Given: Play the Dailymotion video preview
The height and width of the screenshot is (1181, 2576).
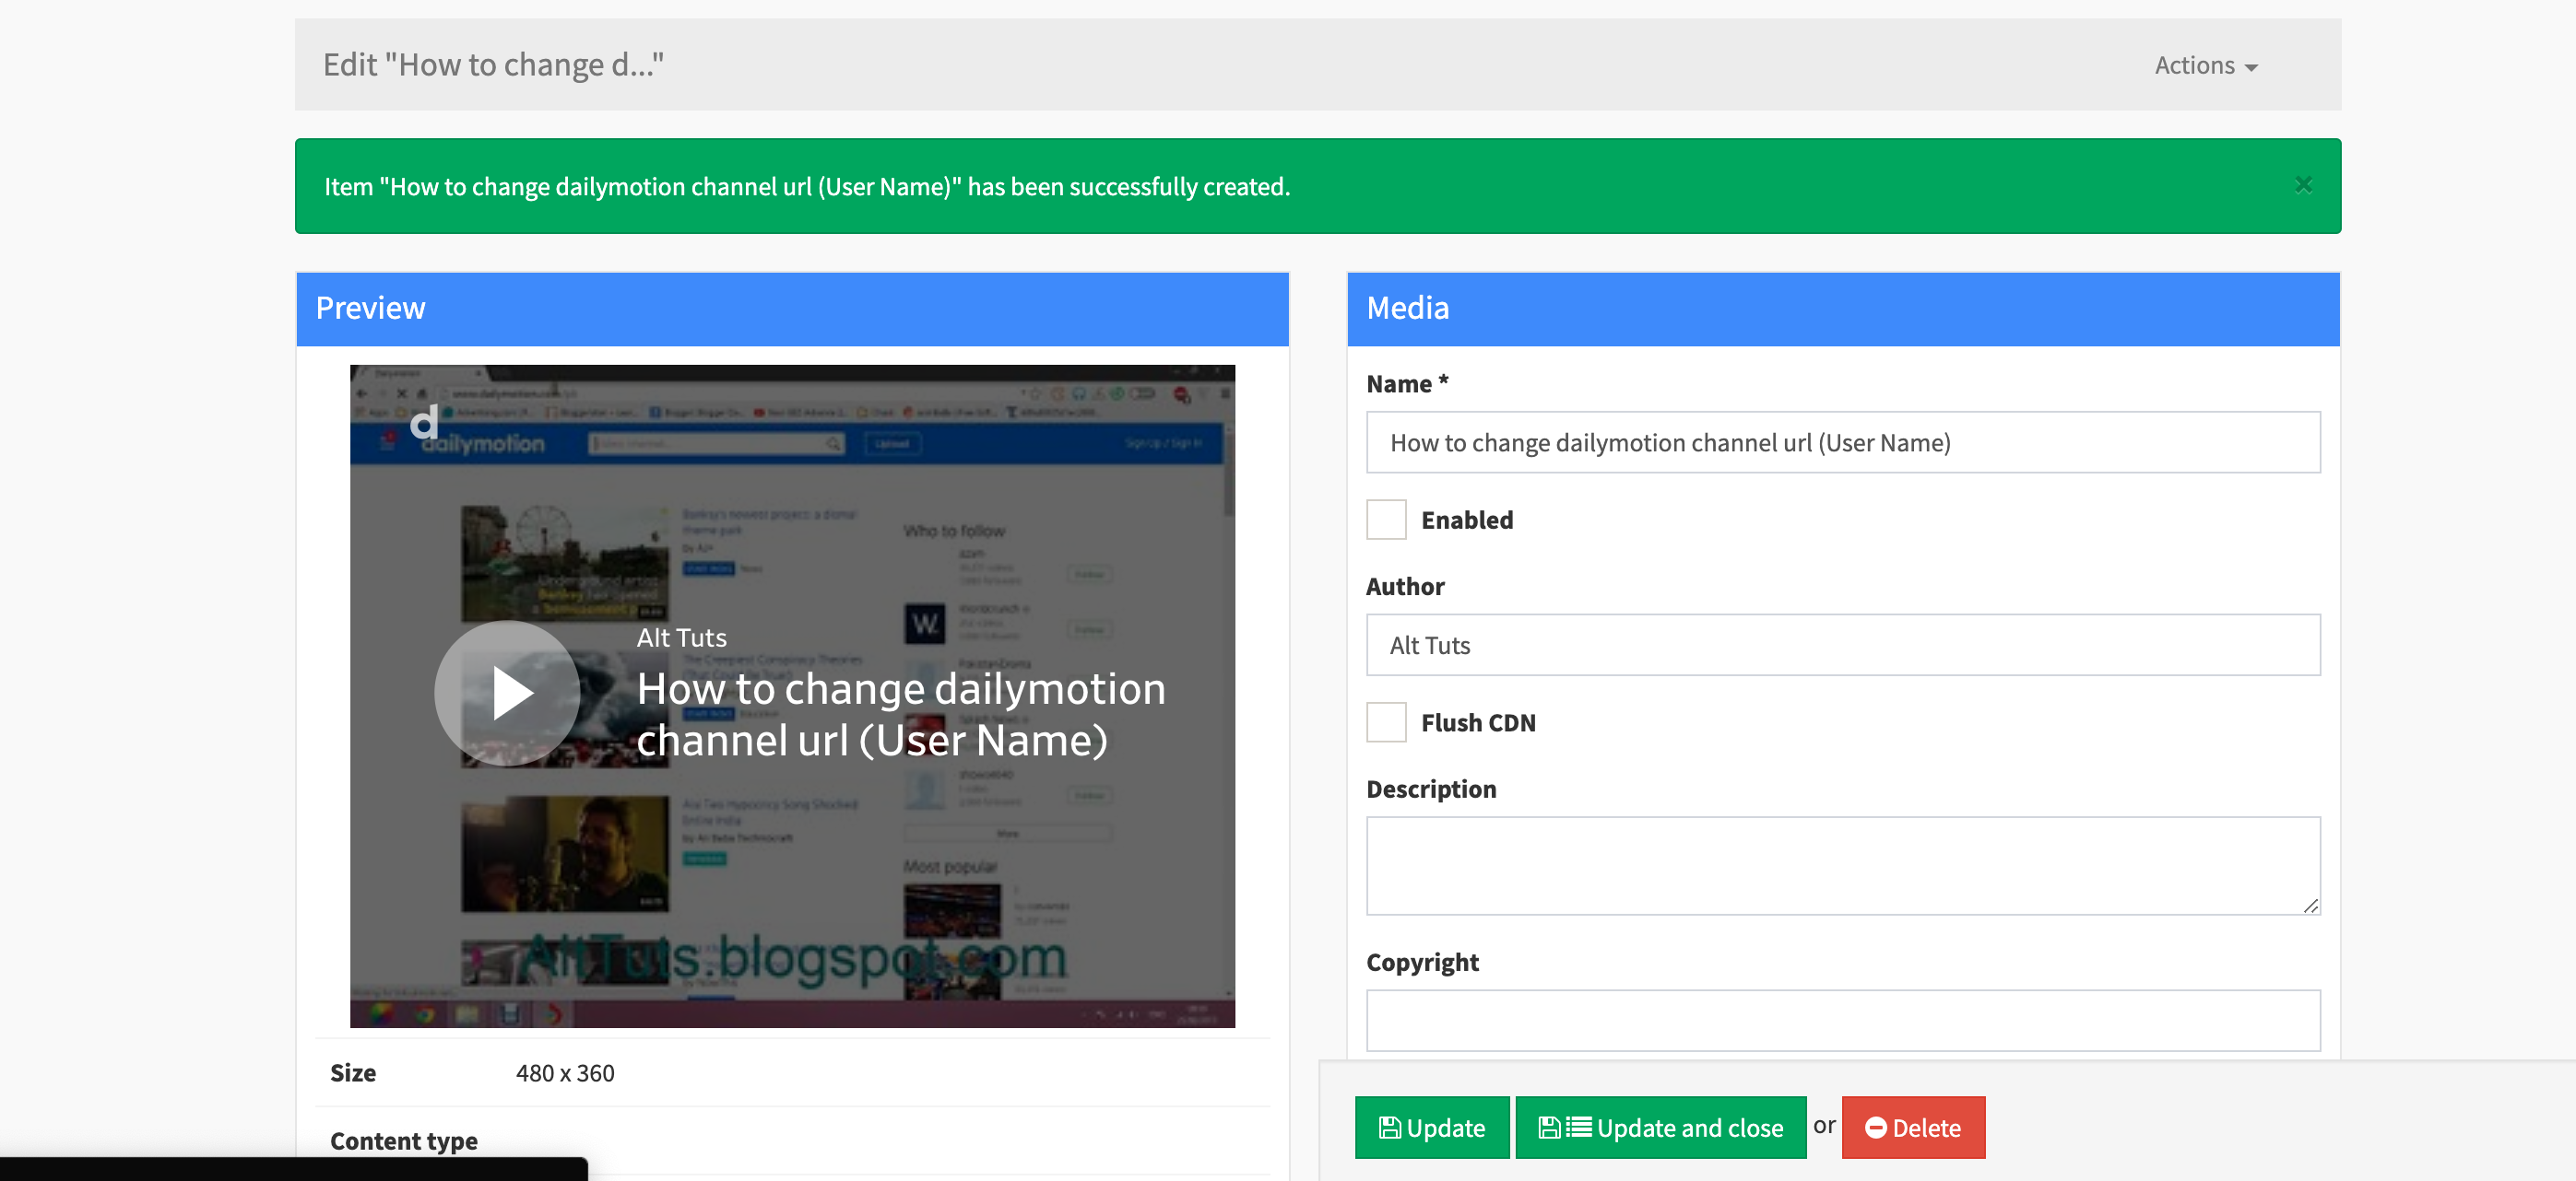Looking at the screenshot, I should (507, 693).
